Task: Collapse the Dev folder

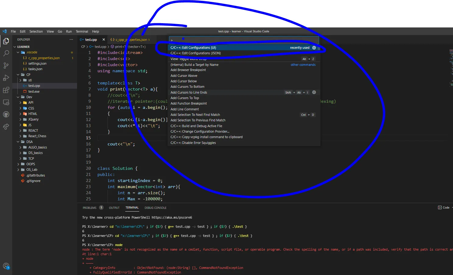Action: [44, 97]
